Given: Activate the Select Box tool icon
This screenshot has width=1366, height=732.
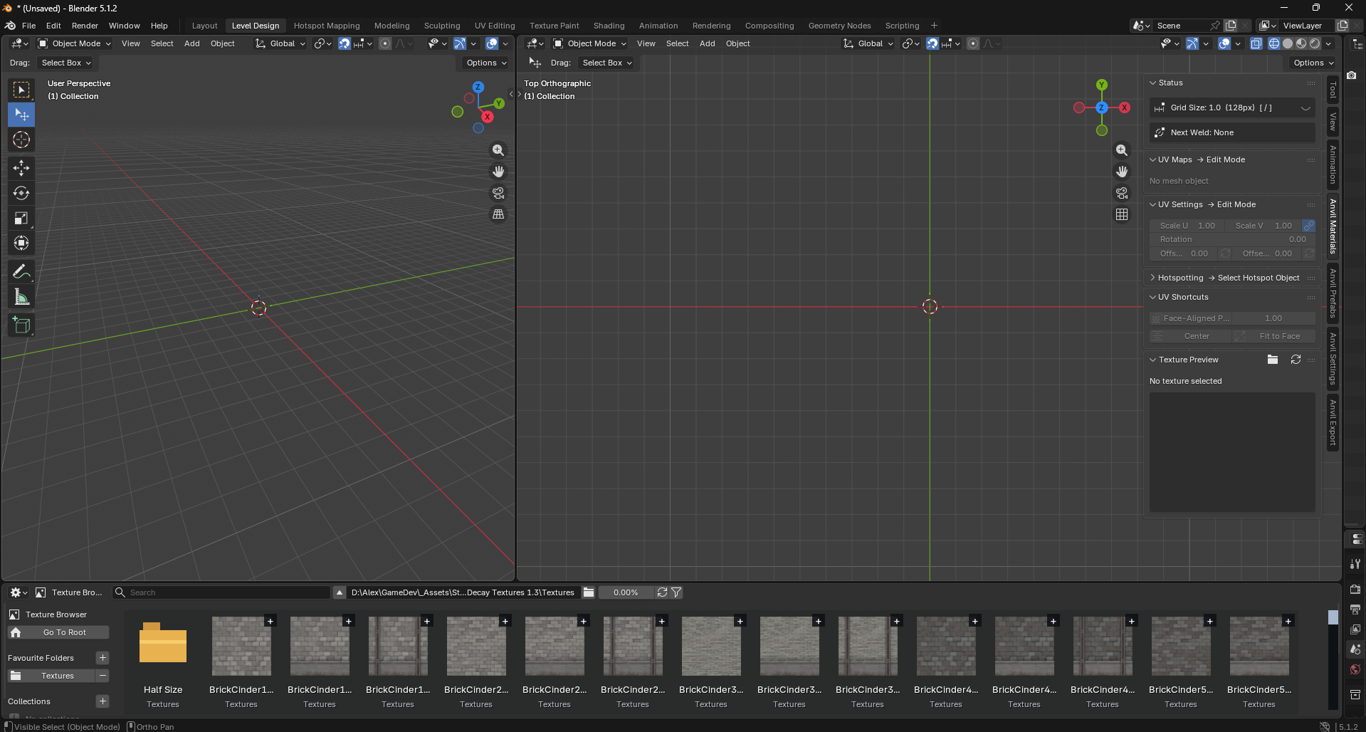Looking at the screenshot, I should [x=21, y=90].
